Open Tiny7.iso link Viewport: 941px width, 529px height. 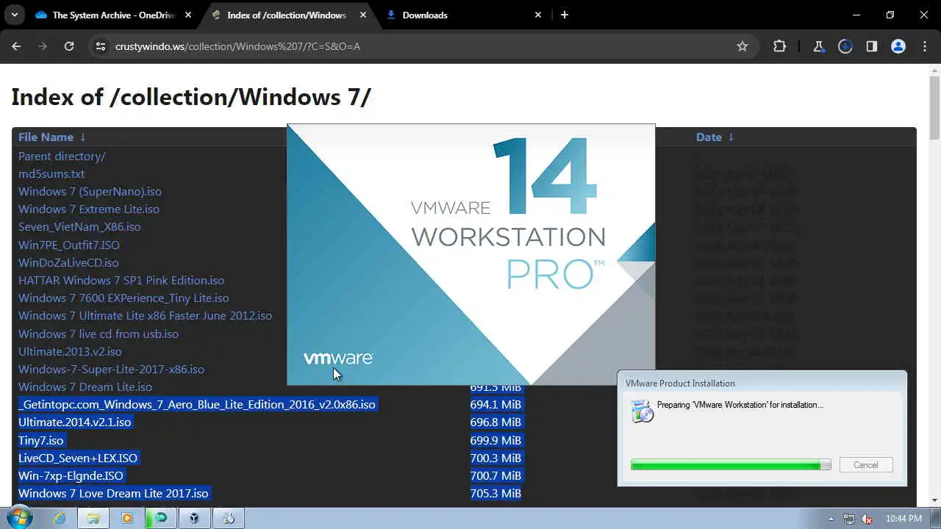tap(40, 440)
